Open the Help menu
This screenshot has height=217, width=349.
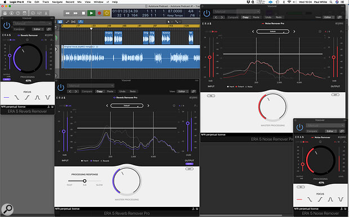115,2
